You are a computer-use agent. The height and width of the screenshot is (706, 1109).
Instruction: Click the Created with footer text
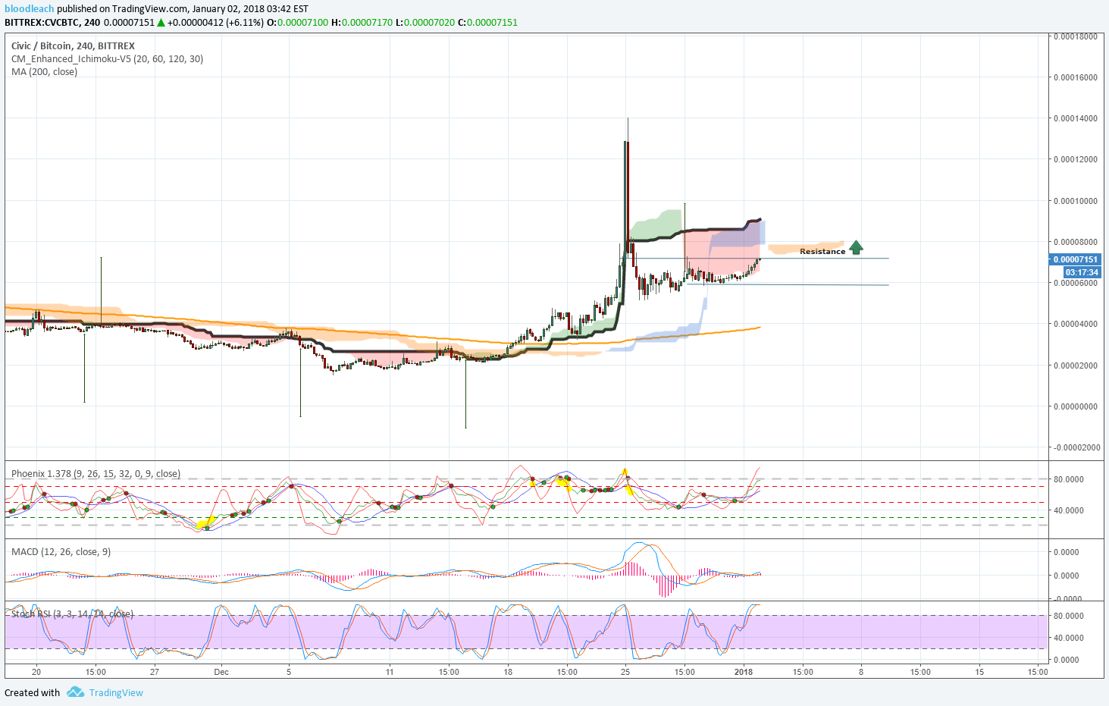point(32,692)
